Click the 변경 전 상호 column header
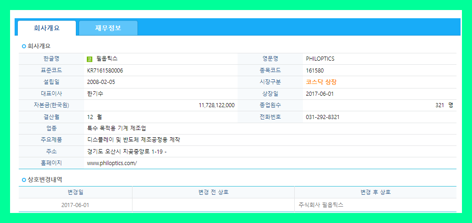The width and height of the screenshot is (472, 223). (213, 192)
